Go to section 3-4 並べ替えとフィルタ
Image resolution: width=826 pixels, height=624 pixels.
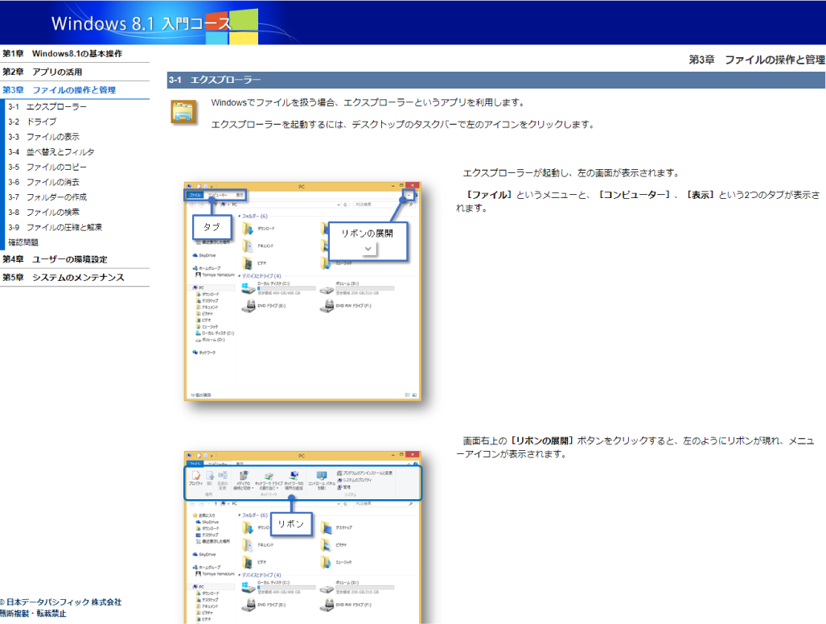point(51,152)
